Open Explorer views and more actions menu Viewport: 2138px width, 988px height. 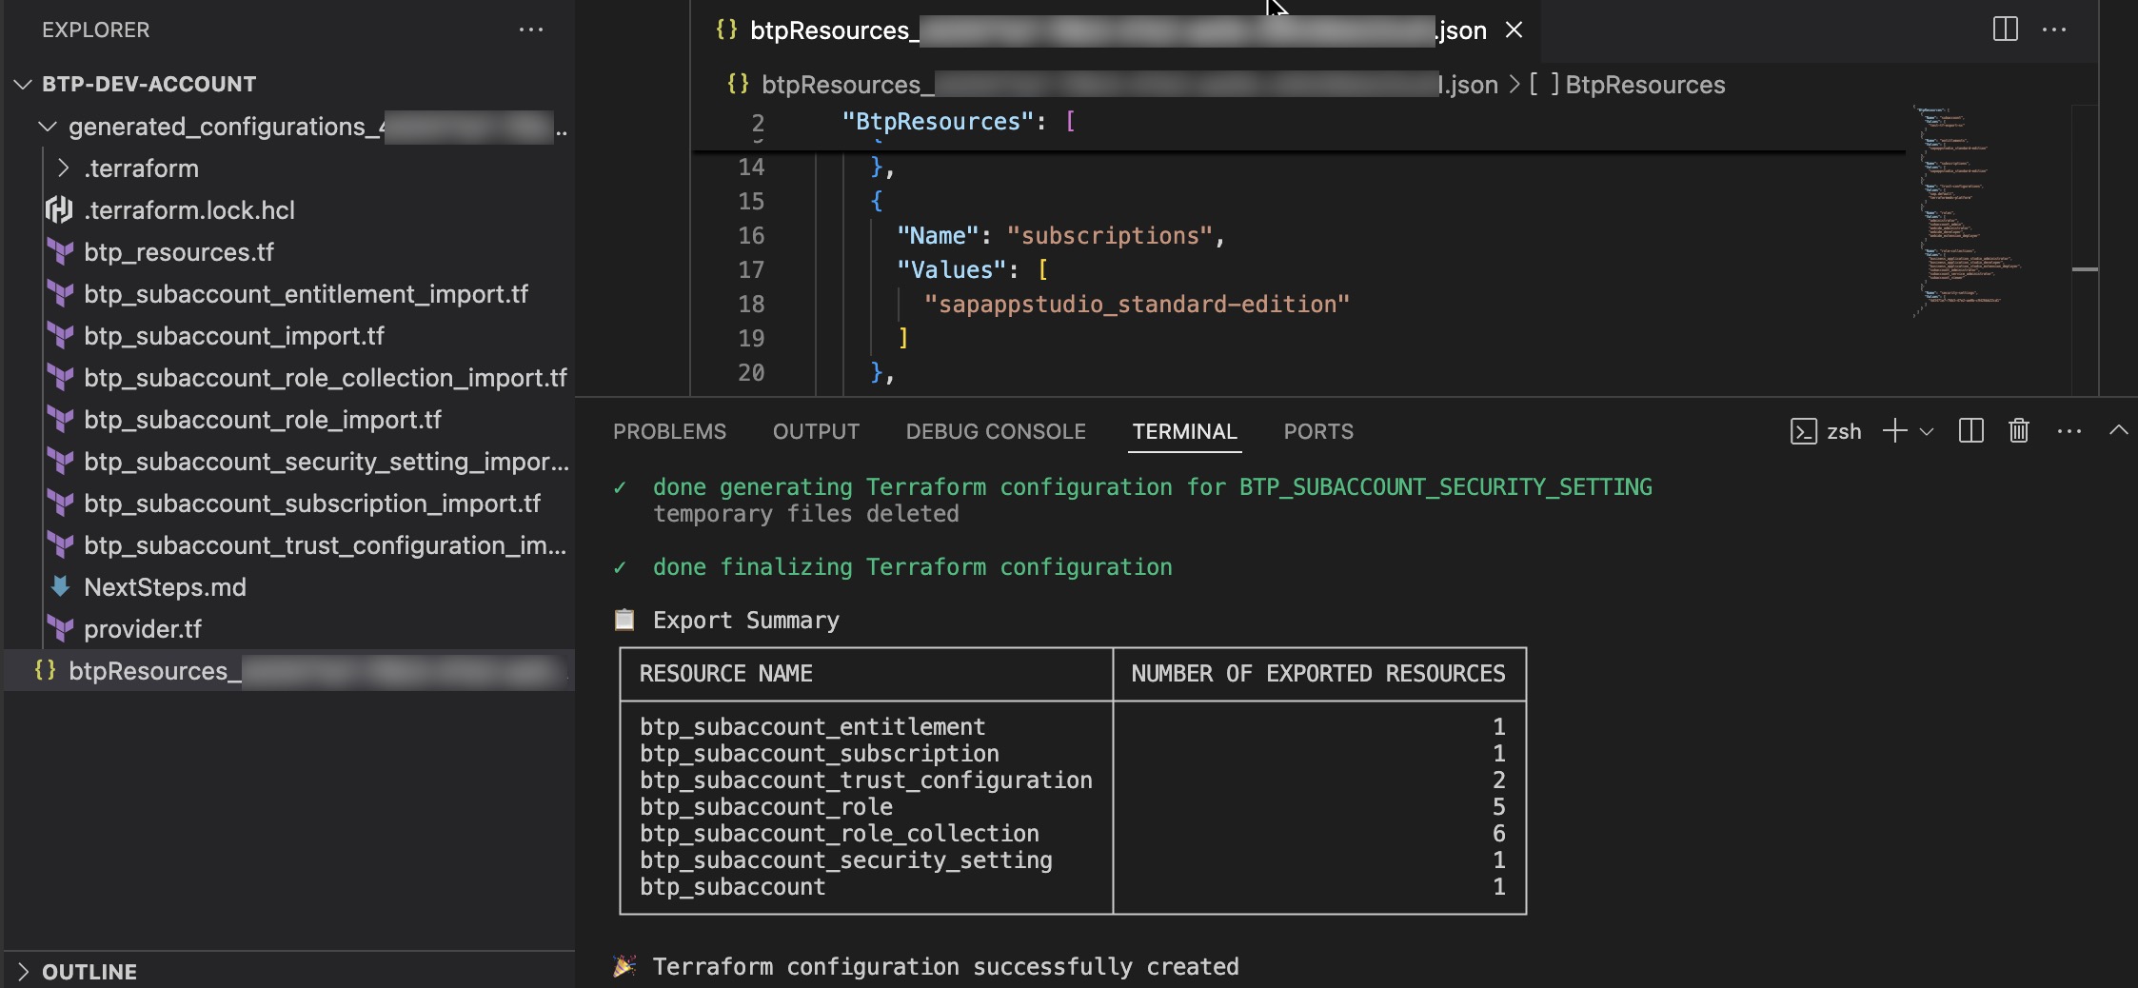[530, 30]
